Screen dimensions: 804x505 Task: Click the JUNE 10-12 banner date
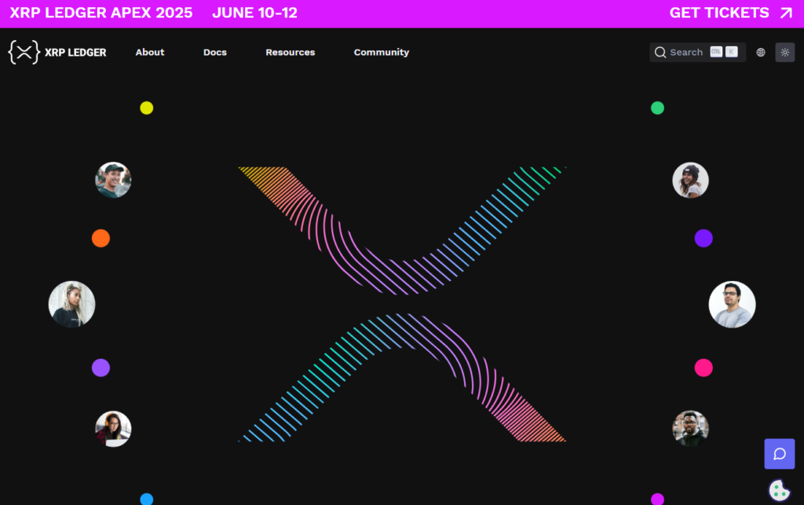point(255,13)
